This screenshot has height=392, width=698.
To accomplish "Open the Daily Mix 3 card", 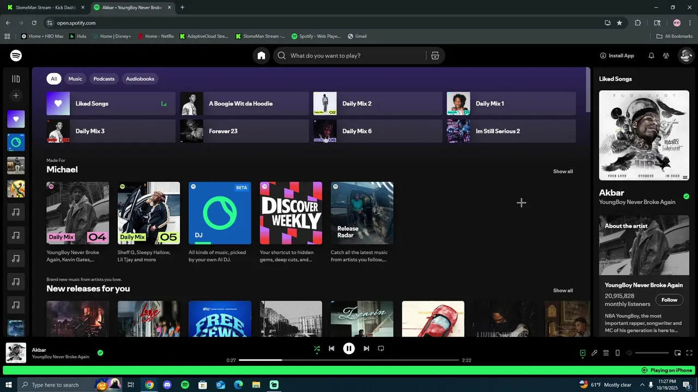I will (x=111, y=131).
